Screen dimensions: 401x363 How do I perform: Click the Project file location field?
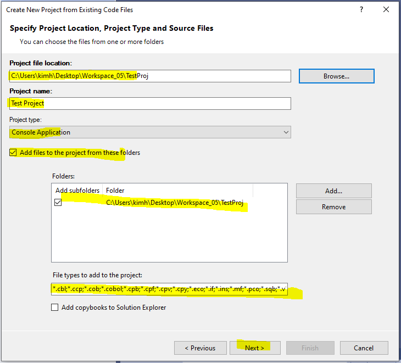[x=150, y=76]
